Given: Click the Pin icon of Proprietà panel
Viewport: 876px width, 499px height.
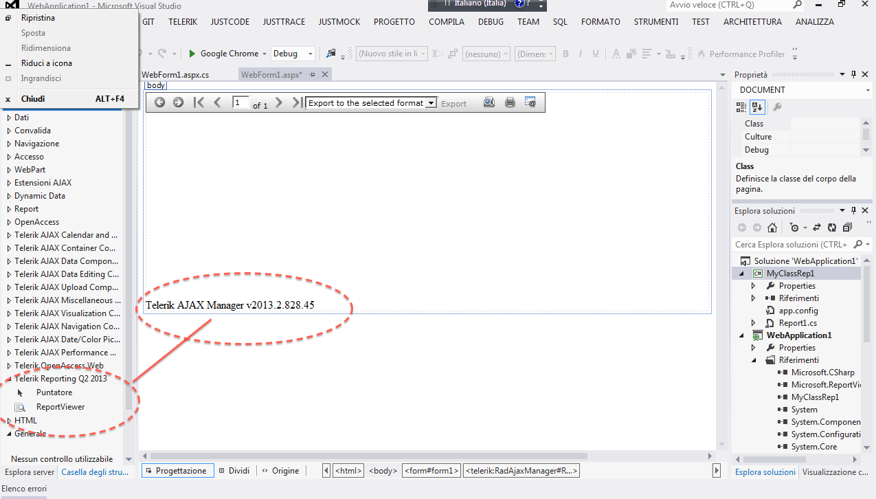Looking at the screenshot, I should 854,74.
